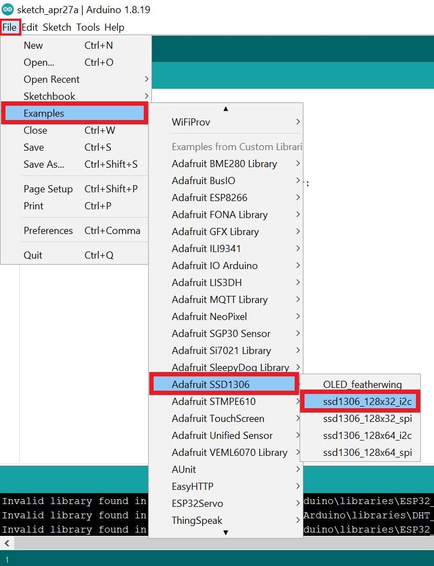This screenshot has height=566, width=434.
Task: Open the File menu
Action: click(x=10, y=27)
